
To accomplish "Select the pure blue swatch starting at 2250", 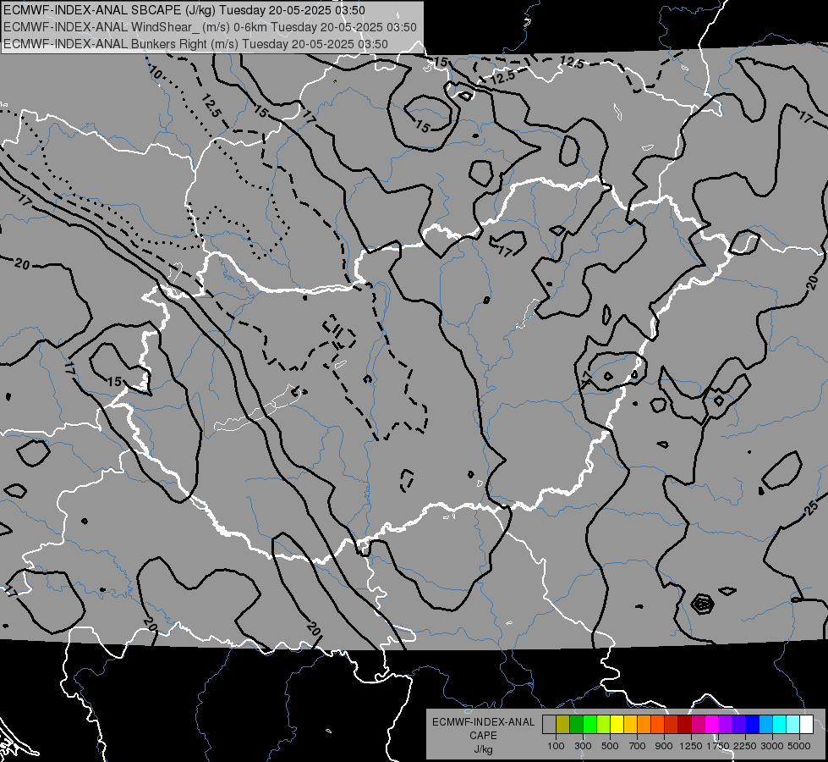I will pyautogui.click(x=753, y=725).
